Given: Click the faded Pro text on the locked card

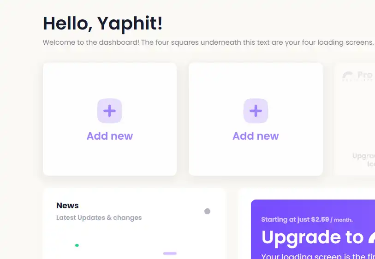Looking at the screenshot, I should coord(365,75).
